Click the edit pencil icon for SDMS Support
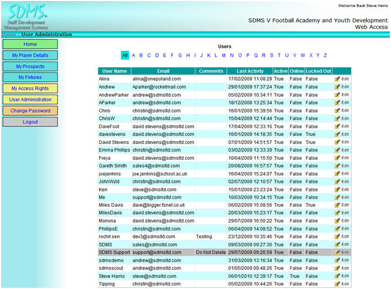391x289 pixels. pos(337,252)
